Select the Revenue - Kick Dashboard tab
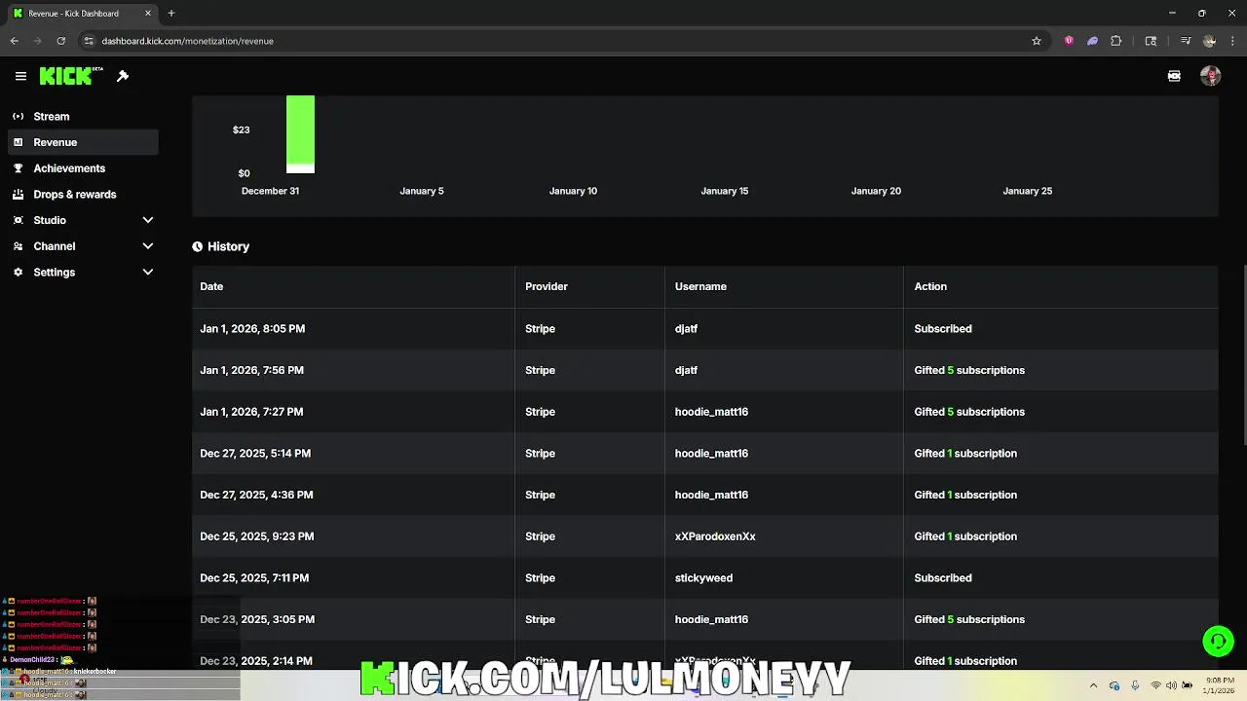Viewport: 1247px width, 701px height. point(82,14)
